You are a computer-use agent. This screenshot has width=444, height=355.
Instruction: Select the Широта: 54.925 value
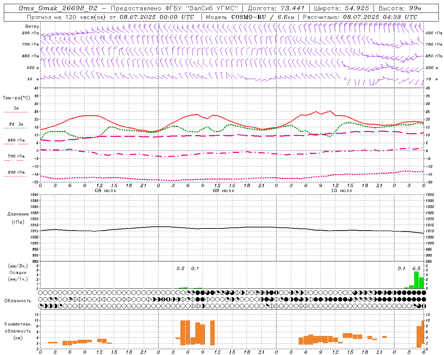coord(342,8)
